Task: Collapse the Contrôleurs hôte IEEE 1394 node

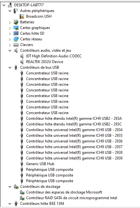Action: coord(10,204)
